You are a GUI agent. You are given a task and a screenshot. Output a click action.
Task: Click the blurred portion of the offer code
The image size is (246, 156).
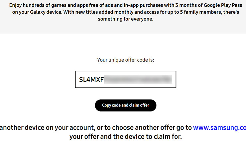pyautogui.click(x=138, y=80)
